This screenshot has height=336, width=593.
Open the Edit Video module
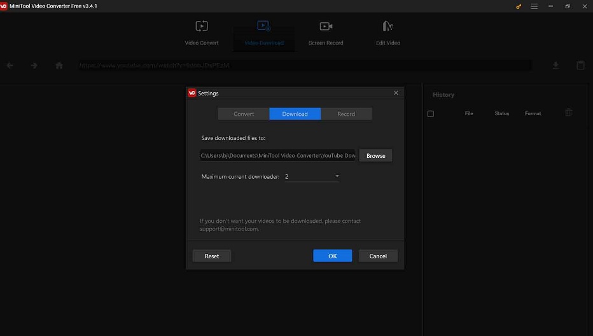pyautogui.click(x=387, y=33)
